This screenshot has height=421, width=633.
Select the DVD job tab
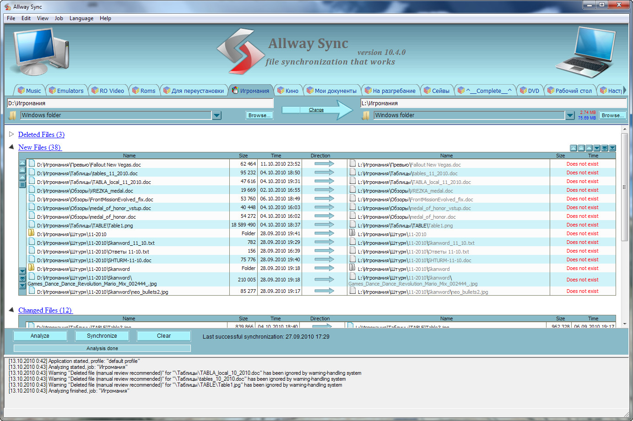pos(529,90)
